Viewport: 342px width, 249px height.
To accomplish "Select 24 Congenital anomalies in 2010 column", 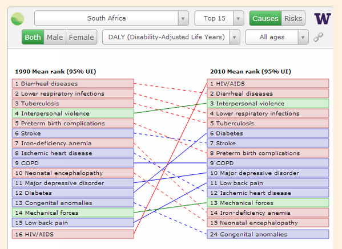I will (268, 234).
